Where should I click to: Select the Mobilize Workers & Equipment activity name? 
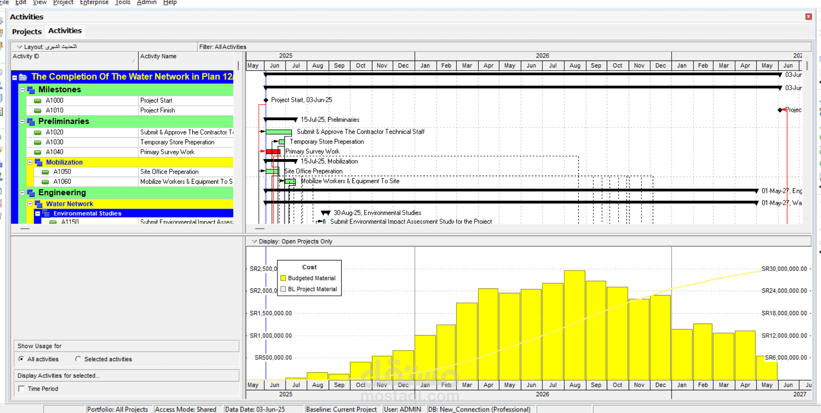[186, 182]
